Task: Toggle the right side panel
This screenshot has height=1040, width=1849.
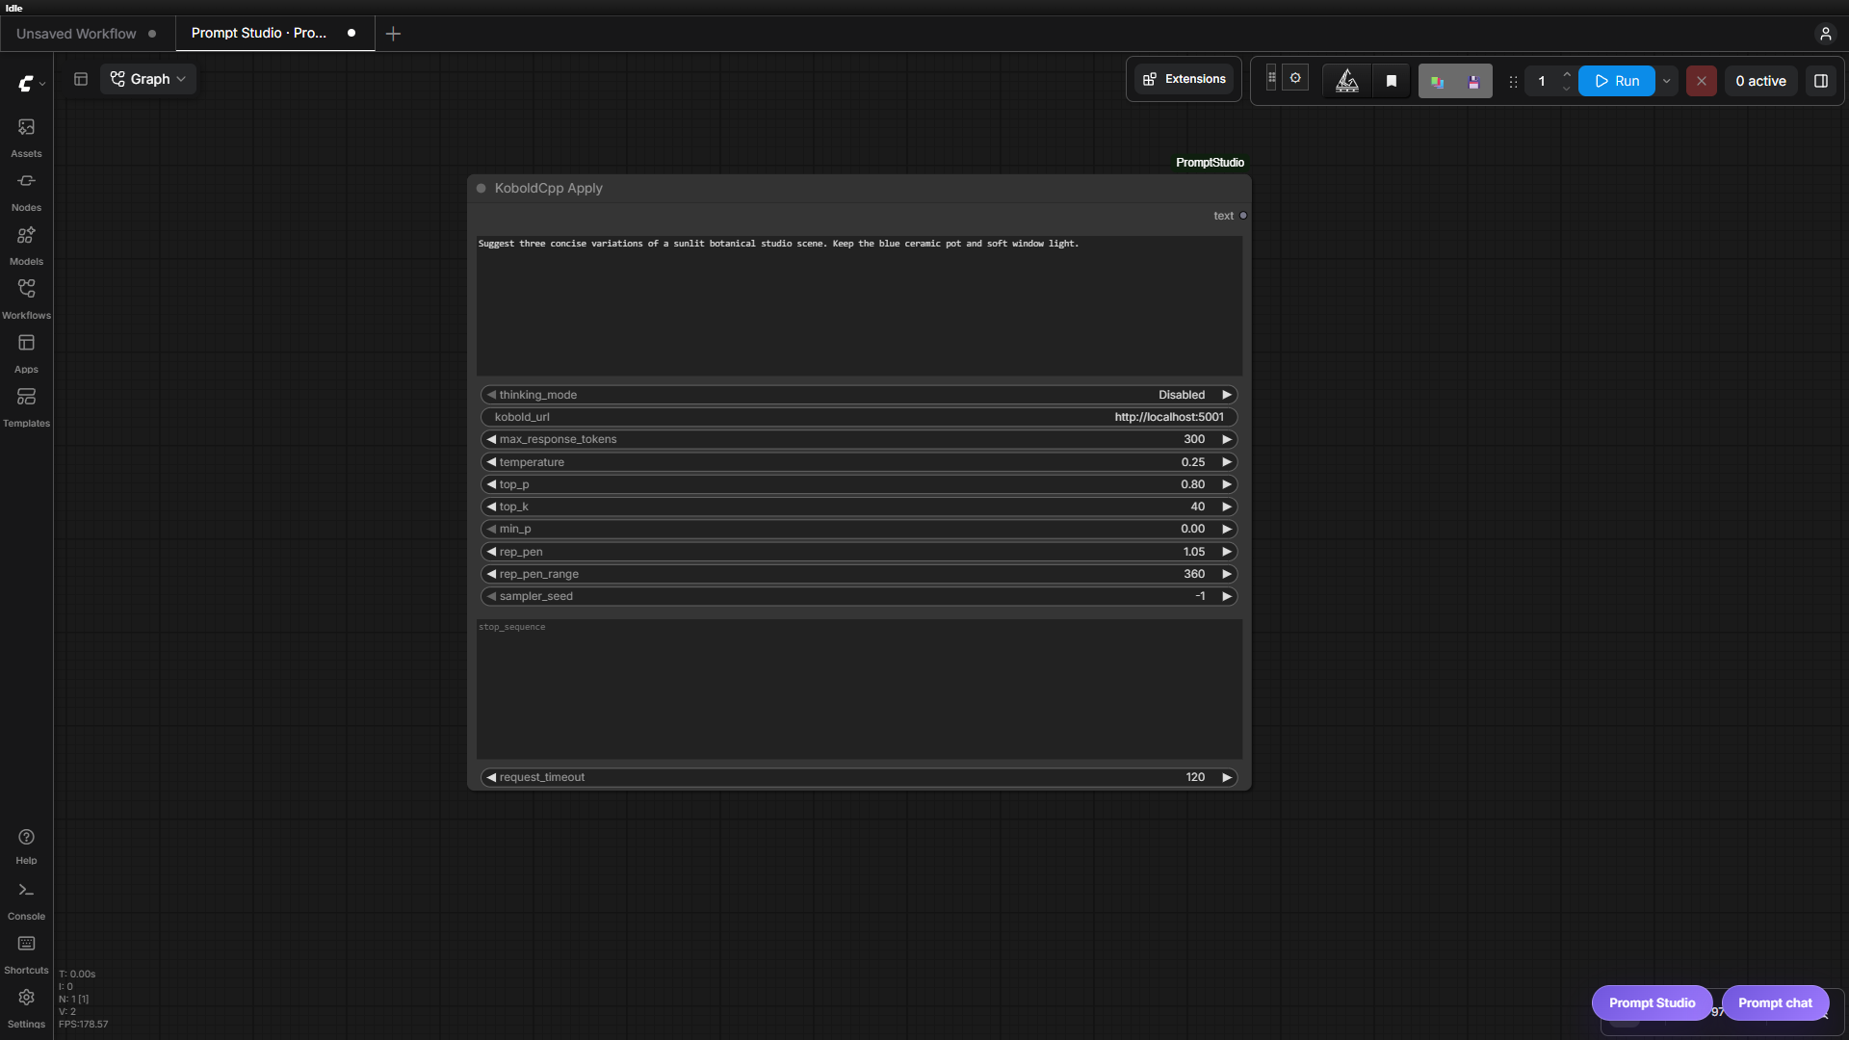Action: point(1821,81)
